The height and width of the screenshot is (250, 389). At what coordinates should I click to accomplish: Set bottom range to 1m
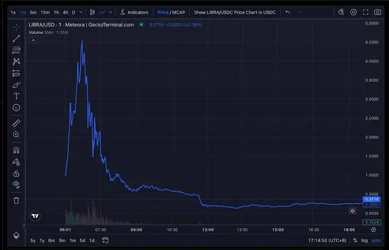72,240
